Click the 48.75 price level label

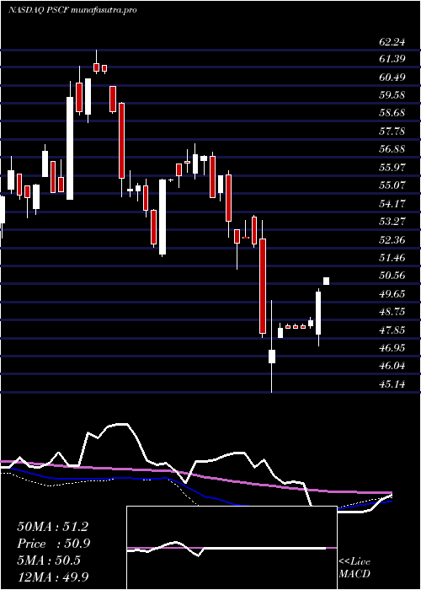392,312
